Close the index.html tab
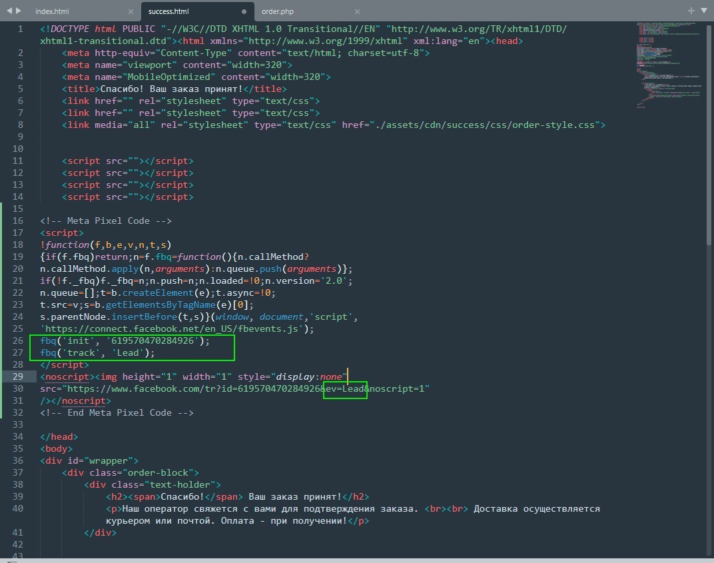This screenshot has height=563, width=714. (x=131, y=11)
